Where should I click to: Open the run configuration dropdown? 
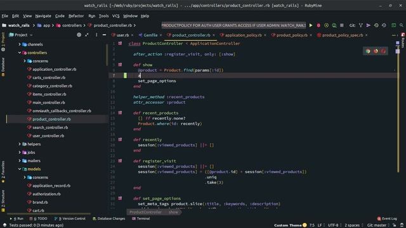[233, 25]
